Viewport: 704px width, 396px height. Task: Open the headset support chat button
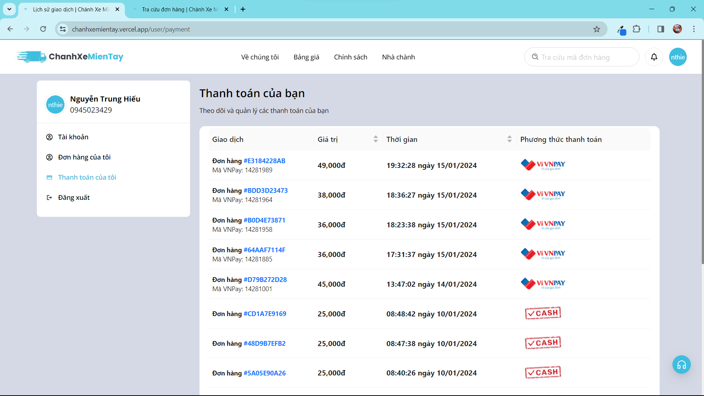[x=681, y=365]
